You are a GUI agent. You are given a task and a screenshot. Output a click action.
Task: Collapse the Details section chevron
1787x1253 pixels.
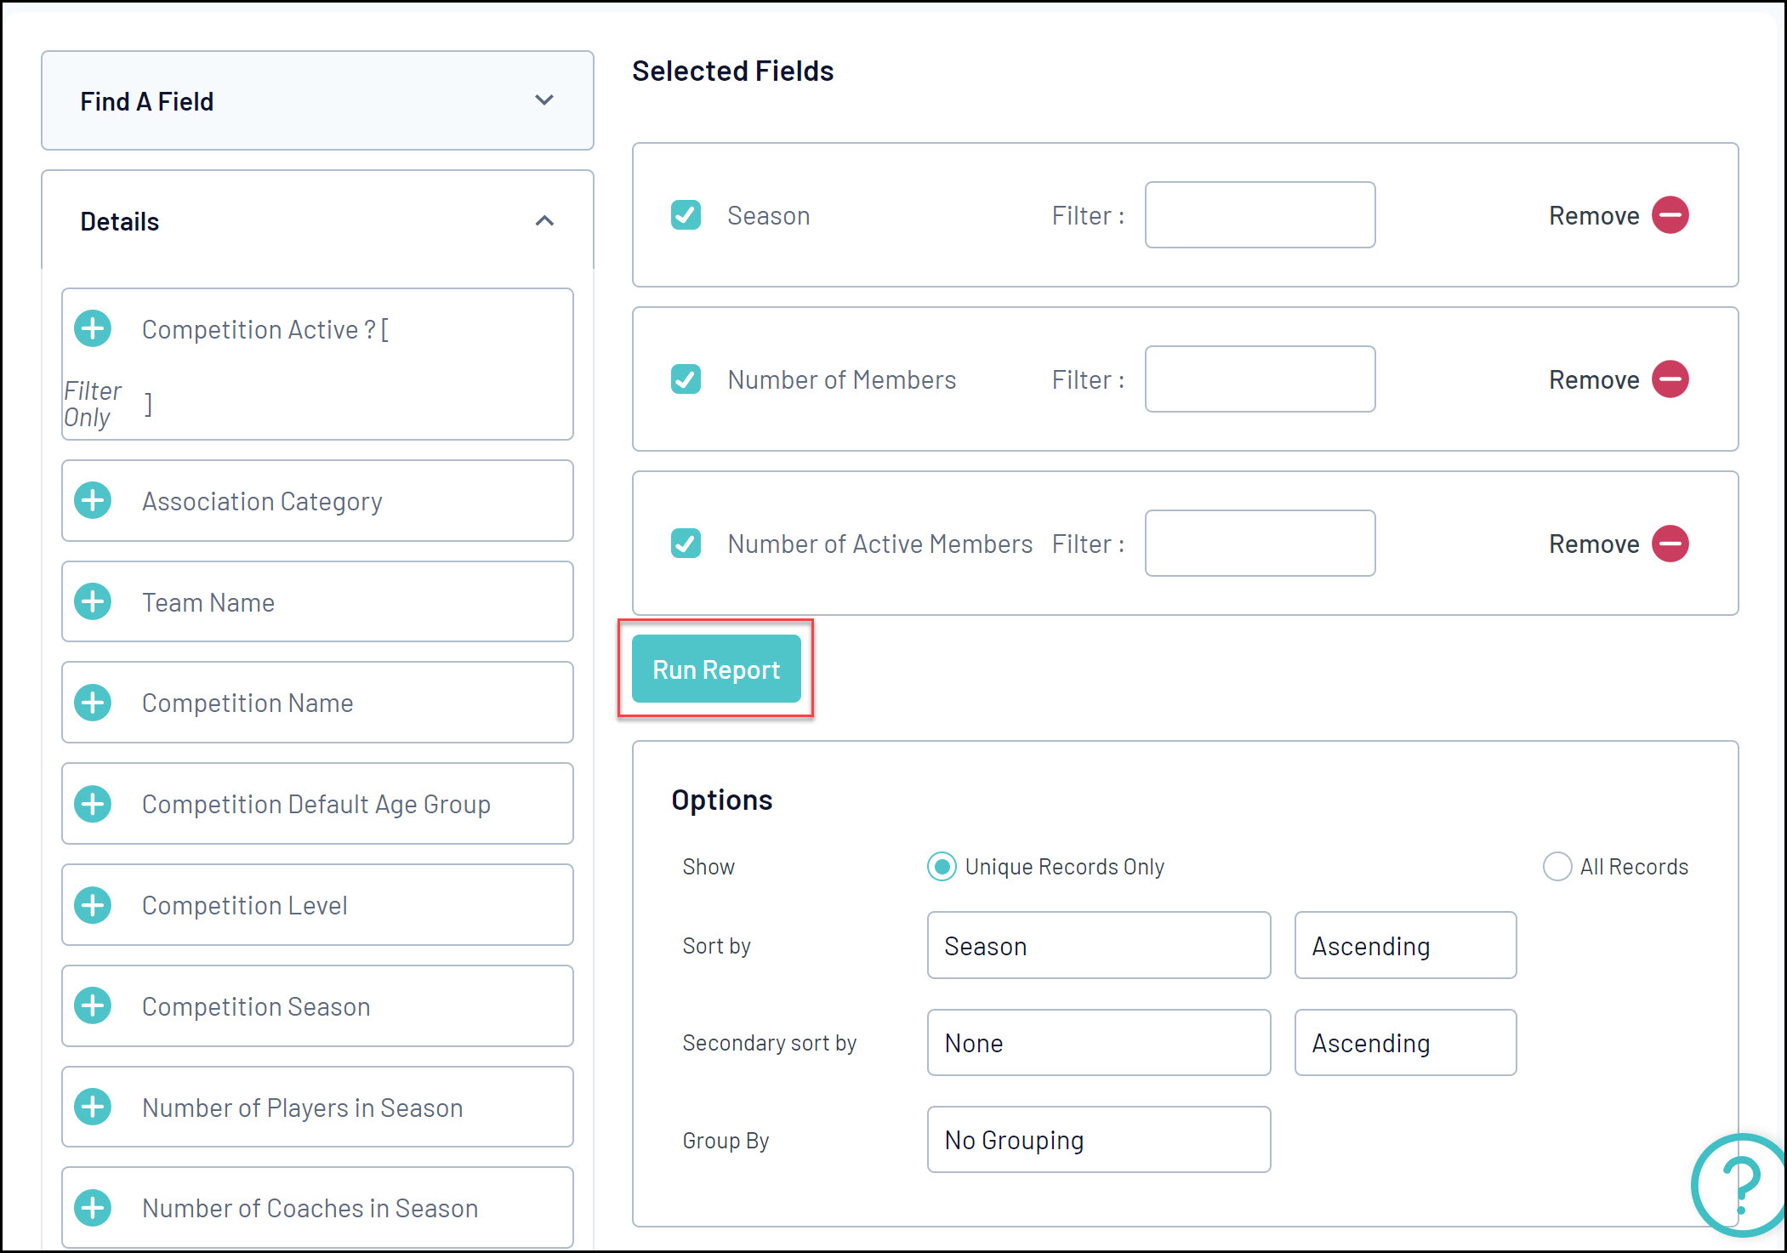[x=544, y=221]
